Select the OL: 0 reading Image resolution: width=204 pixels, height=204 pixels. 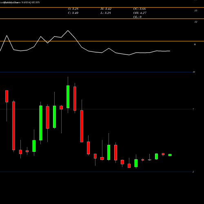coord(137,17)
